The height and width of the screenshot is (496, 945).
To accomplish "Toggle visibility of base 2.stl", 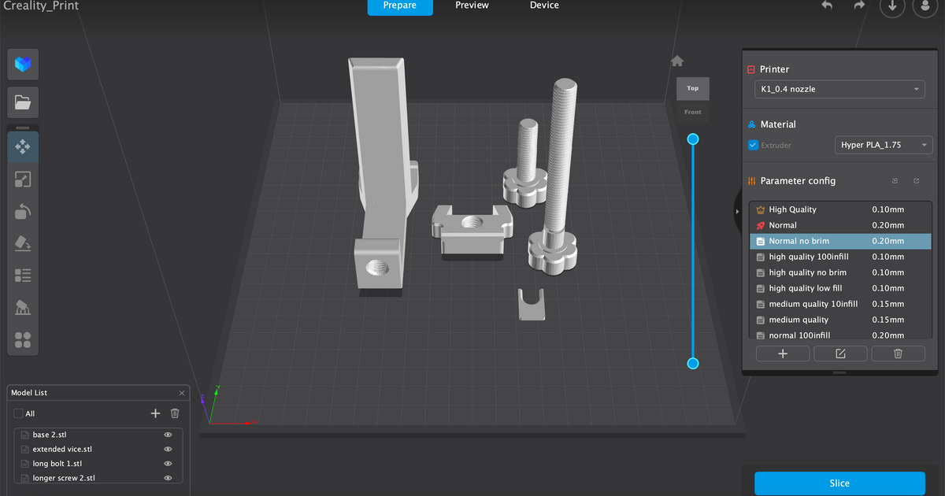I will pos(168,434).
